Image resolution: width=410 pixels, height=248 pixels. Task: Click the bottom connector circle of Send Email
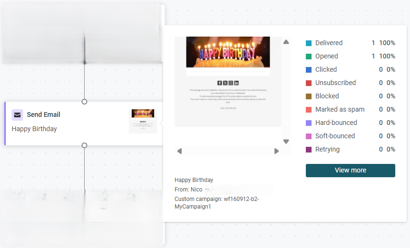84,145
